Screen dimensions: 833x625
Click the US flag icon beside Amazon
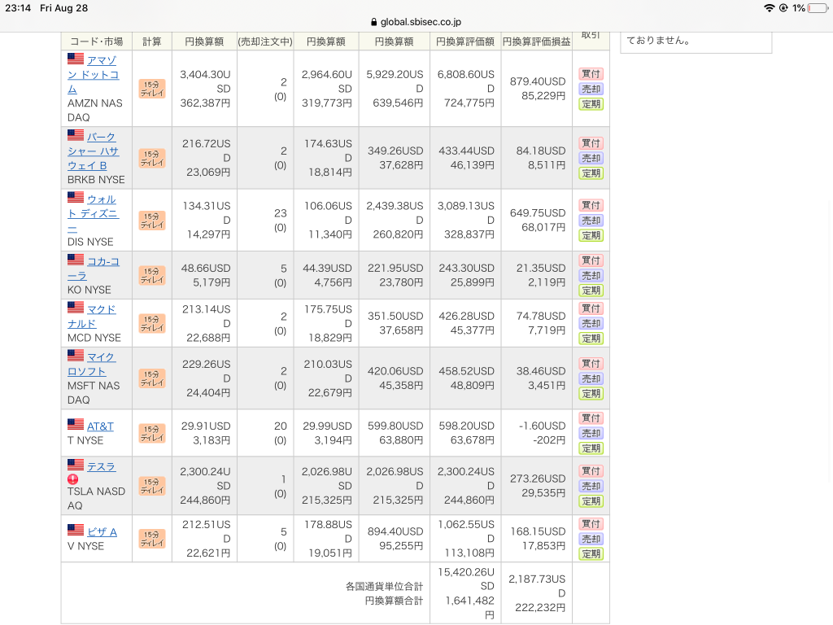pos(76,59)
